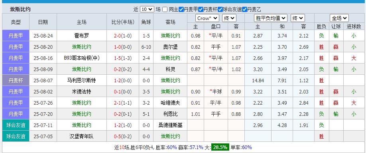Click the date 25-08-16
The image size is (366, 153).
(43, 58)
